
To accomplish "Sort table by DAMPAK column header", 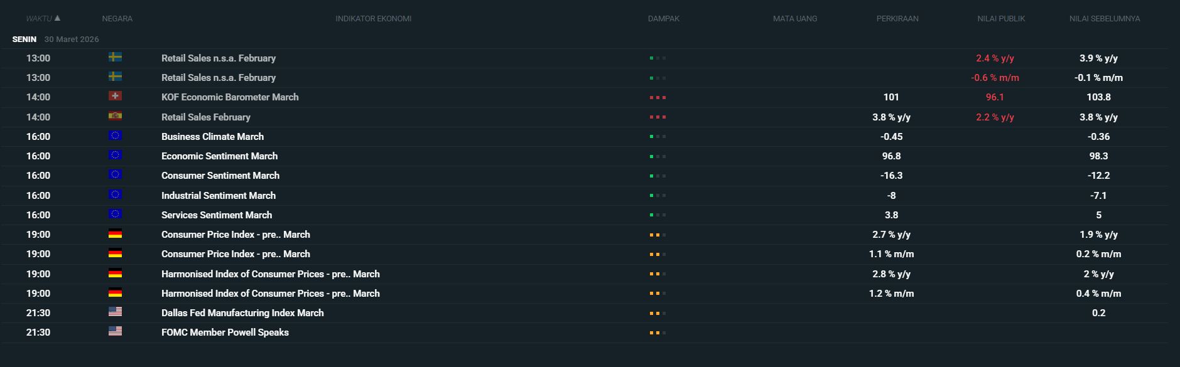I will [663, 19].
